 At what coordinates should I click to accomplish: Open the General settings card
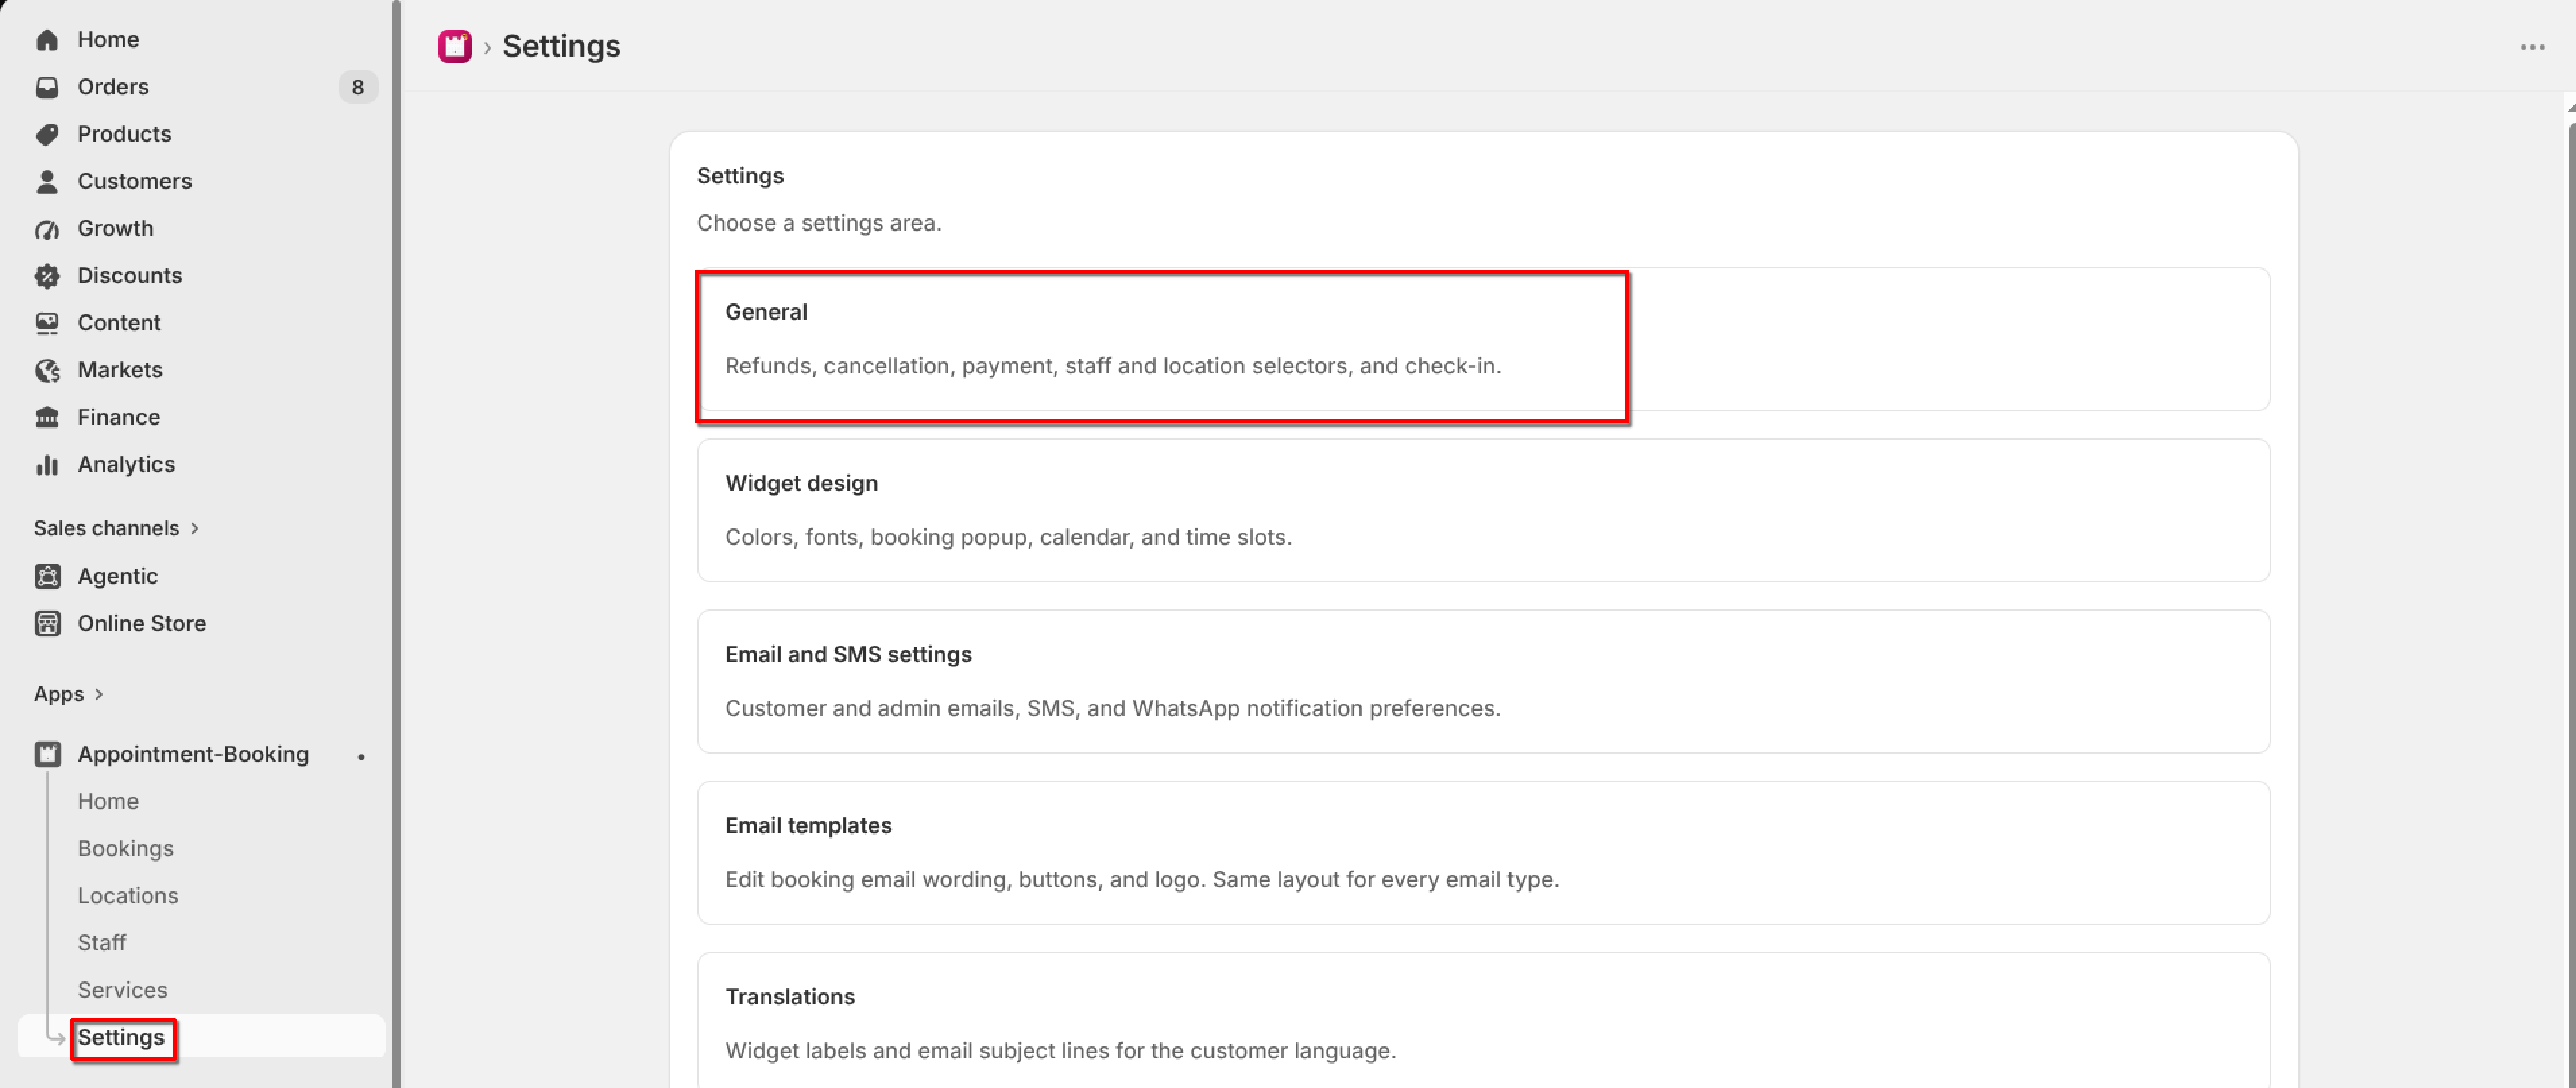pyautogui.click(x=1483, y=339)
